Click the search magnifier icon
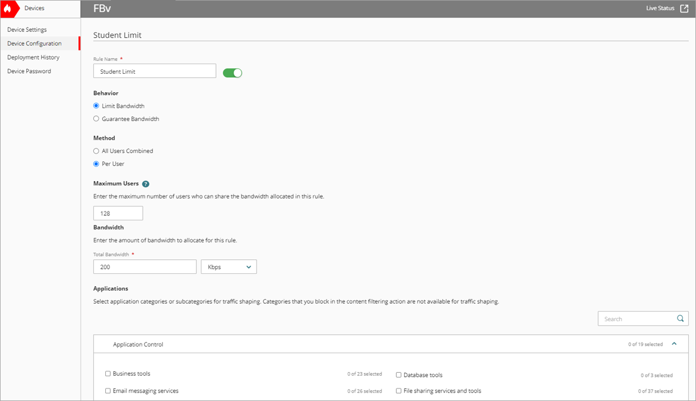696x401 pixels. [x=680, y=318]
